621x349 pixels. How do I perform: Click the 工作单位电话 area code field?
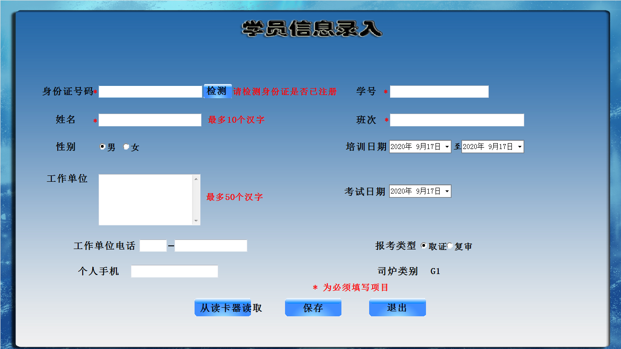click(x=153, y=246)
